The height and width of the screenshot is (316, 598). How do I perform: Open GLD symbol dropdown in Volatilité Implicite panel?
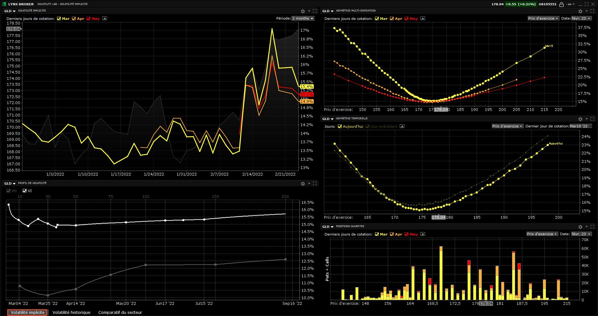(x=10, y=11)
